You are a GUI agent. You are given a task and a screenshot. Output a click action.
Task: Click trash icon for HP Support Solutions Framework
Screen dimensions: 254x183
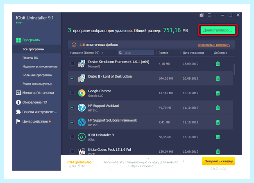[218, 122]
